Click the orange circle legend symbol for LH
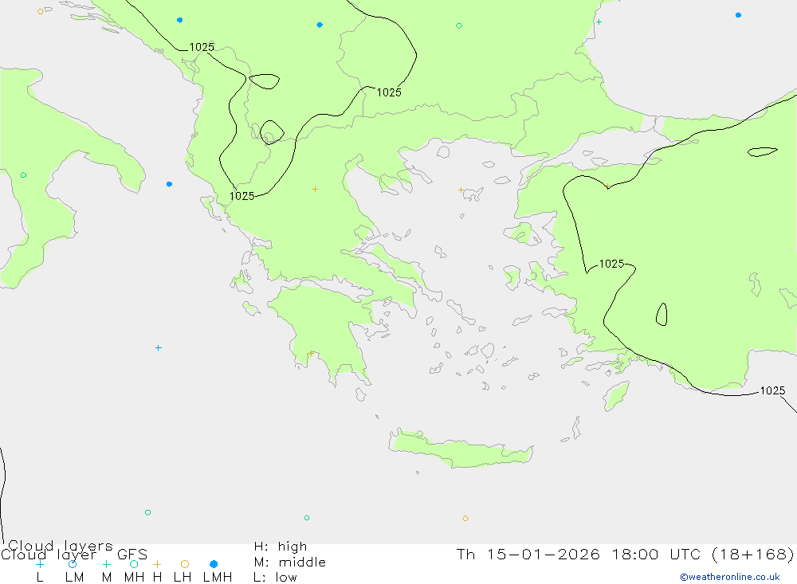This screenshot has width=797, height=584. 185,564
